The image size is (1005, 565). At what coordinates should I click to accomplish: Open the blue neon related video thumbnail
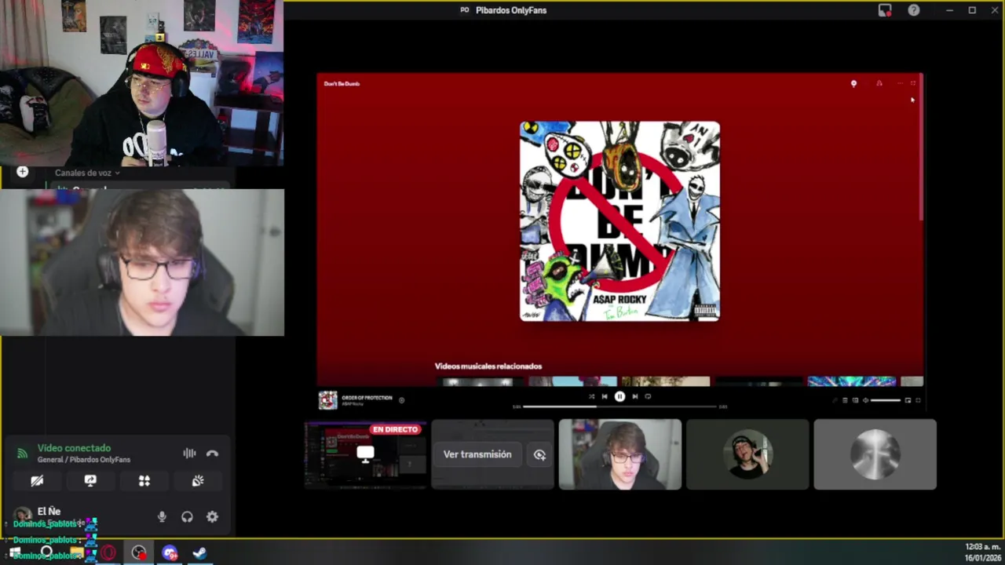[852, 382]
